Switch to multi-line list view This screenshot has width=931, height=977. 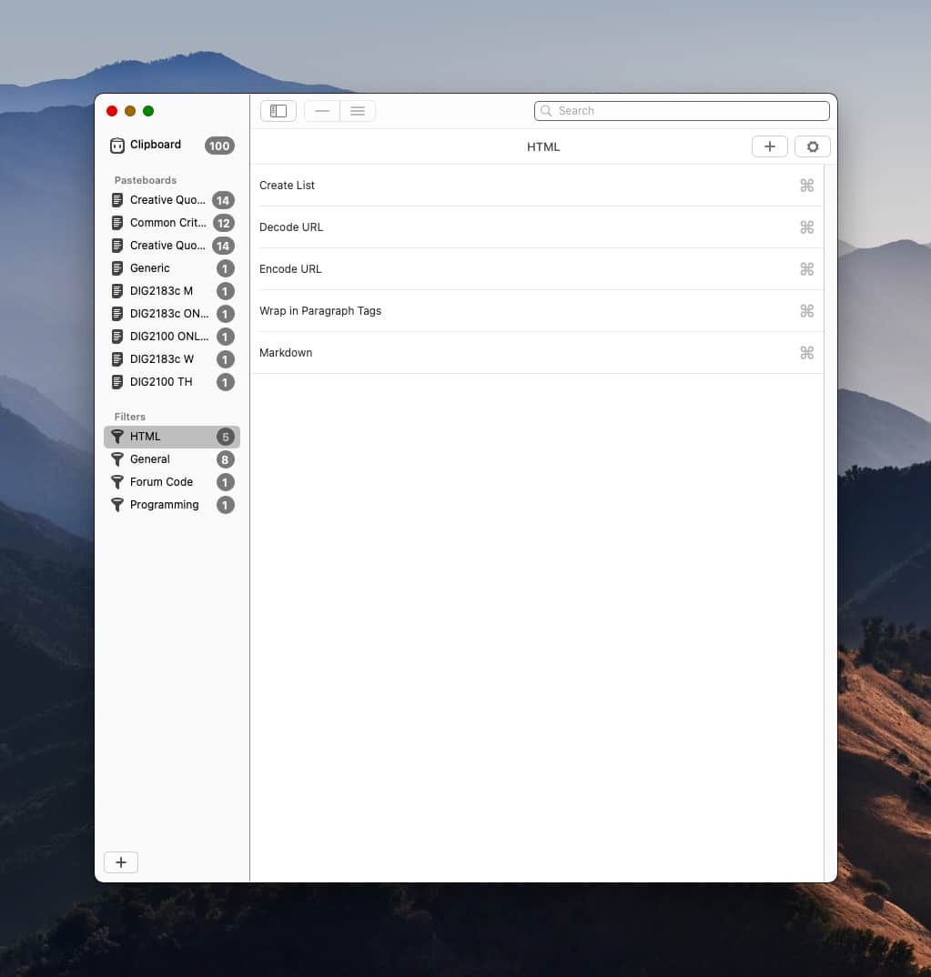click(358, 111)
